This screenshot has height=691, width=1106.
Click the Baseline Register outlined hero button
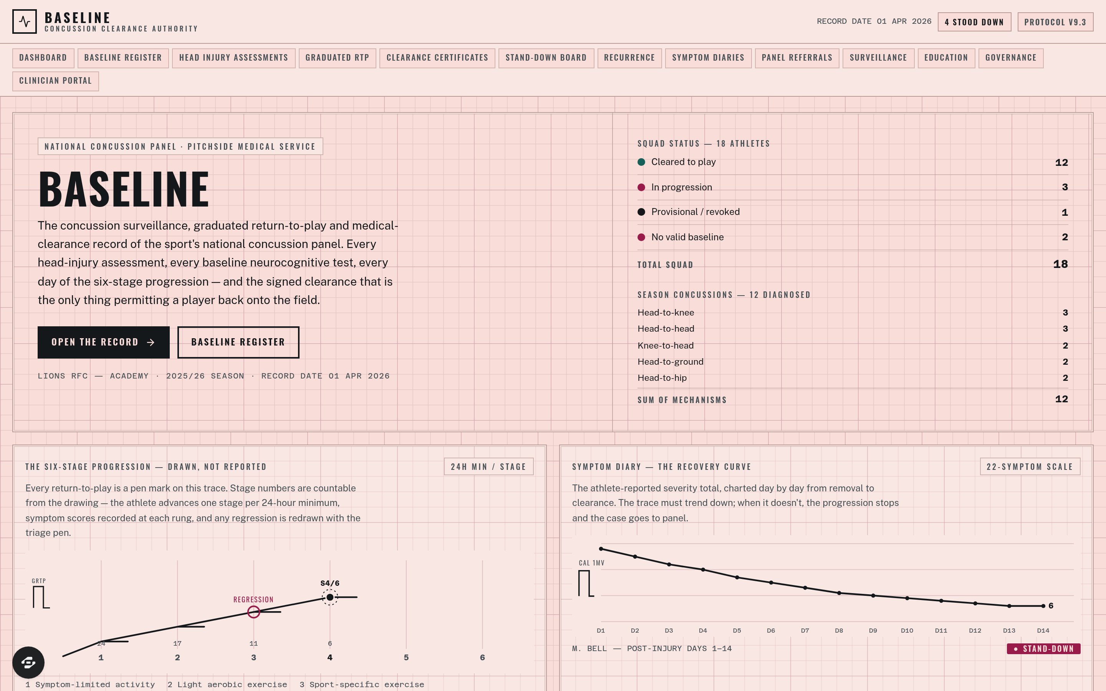coord(238,342)
